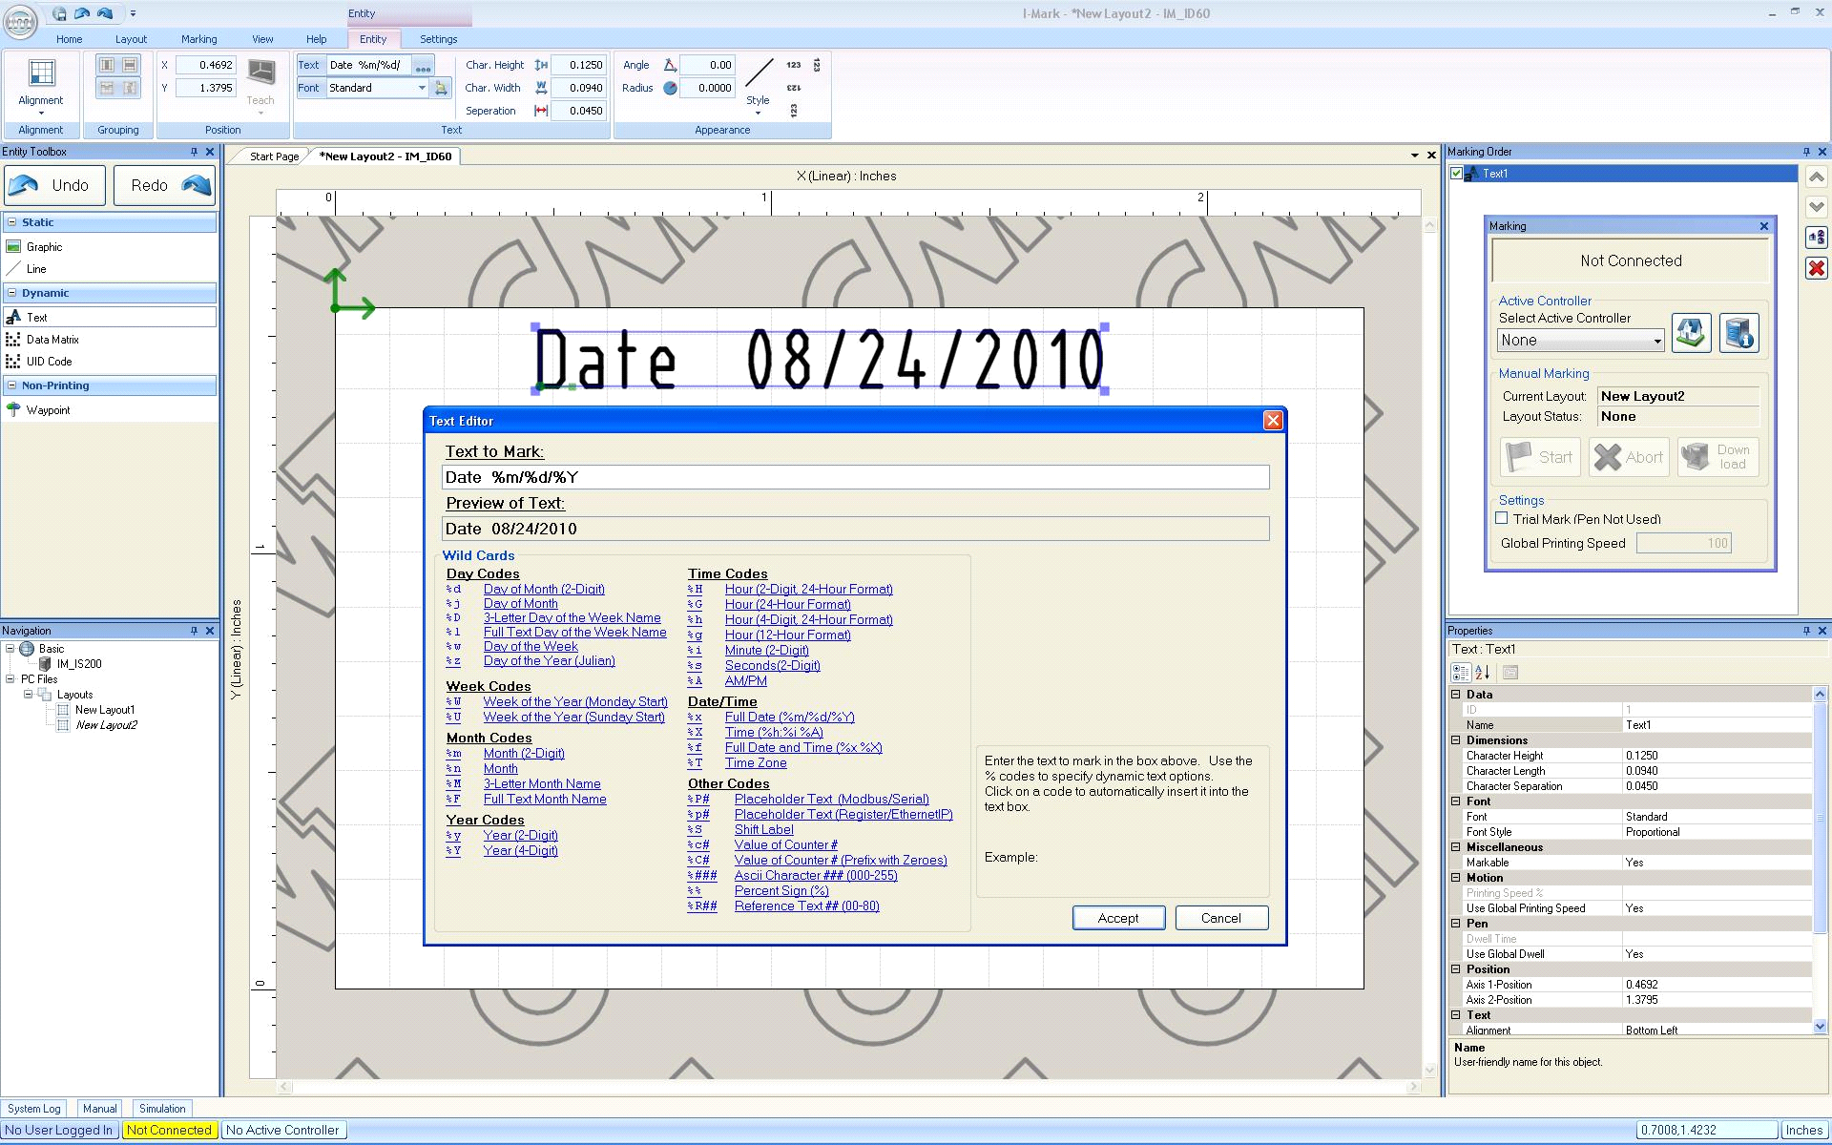
Task: Enable Trial Mark (Pen Not Used)
Action: (x=1502, y=519)
